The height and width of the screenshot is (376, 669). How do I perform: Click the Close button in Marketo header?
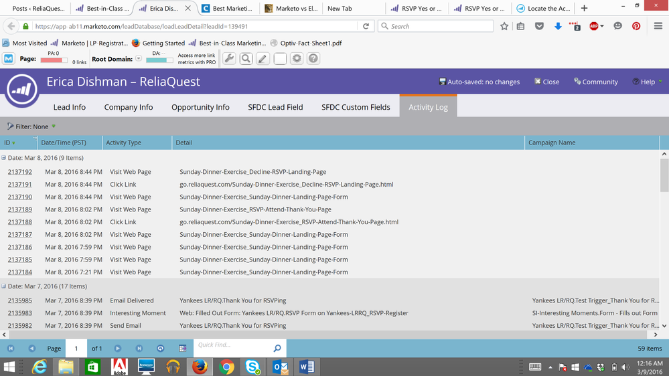tap(546, 82)
